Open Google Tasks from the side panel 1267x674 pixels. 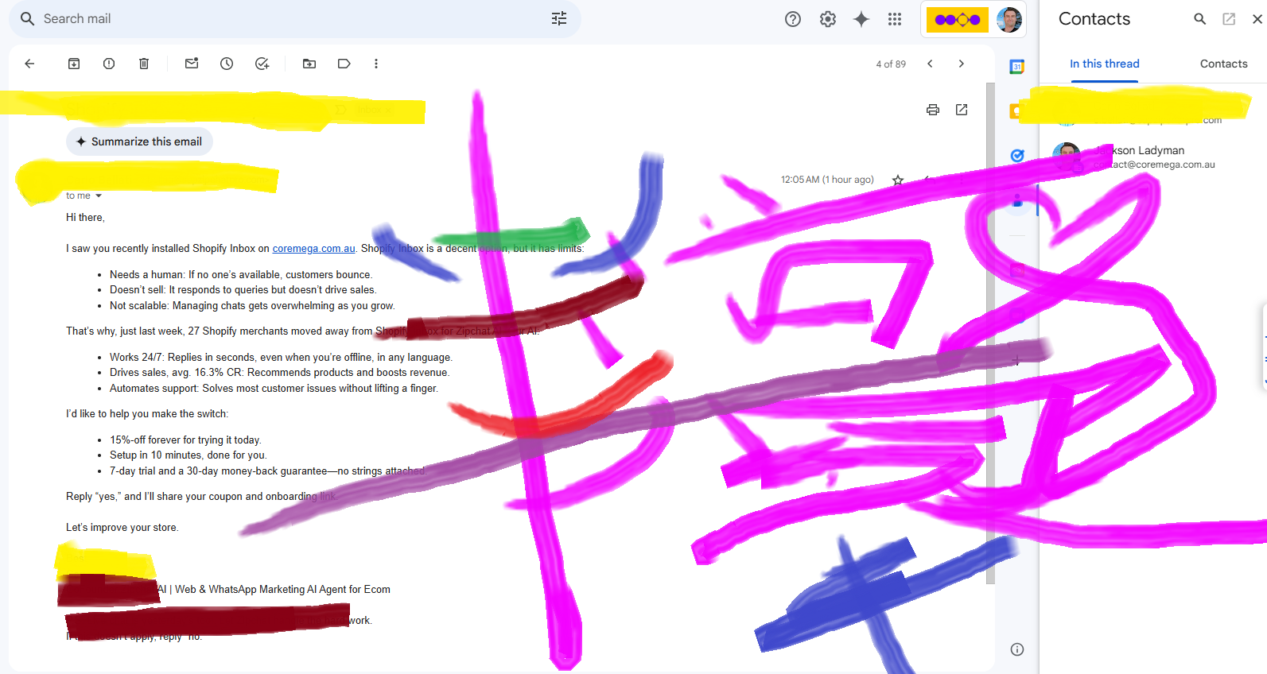1016,156
